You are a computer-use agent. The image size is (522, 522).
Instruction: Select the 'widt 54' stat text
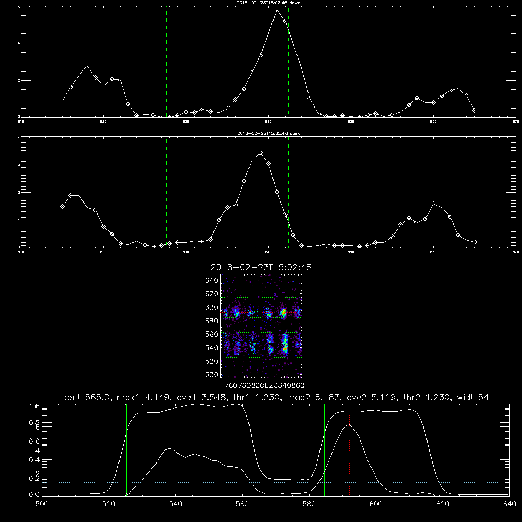click(473, 397)
